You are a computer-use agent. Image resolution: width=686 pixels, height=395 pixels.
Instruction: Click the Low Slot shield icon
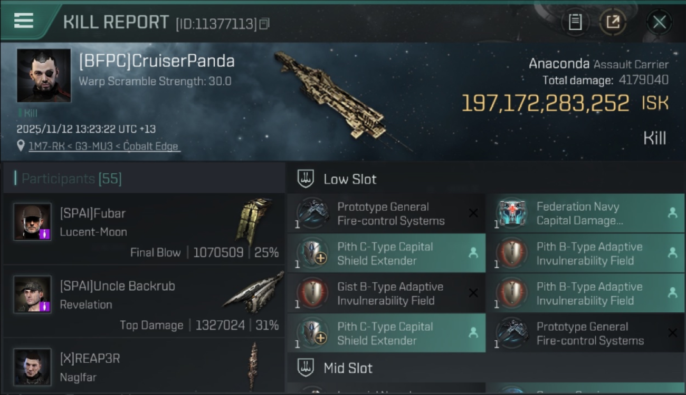306,179
